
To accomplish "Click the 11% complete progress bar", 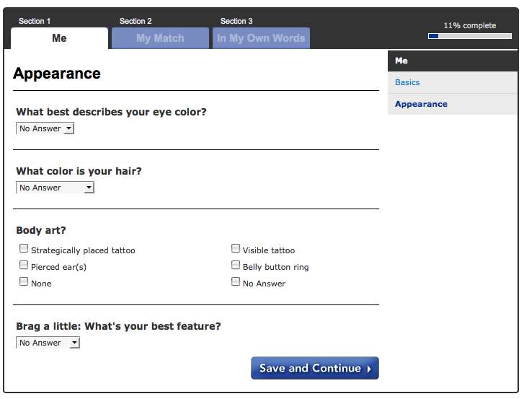I will (469, 35).
